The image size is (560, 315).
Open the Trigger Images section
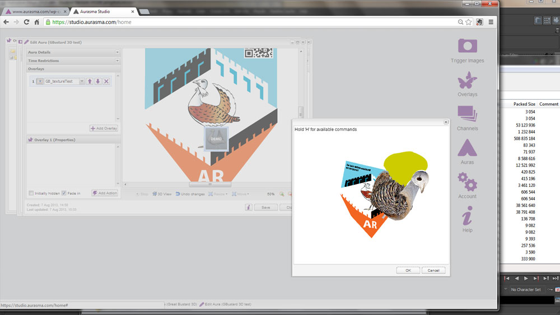pos(467,47)
